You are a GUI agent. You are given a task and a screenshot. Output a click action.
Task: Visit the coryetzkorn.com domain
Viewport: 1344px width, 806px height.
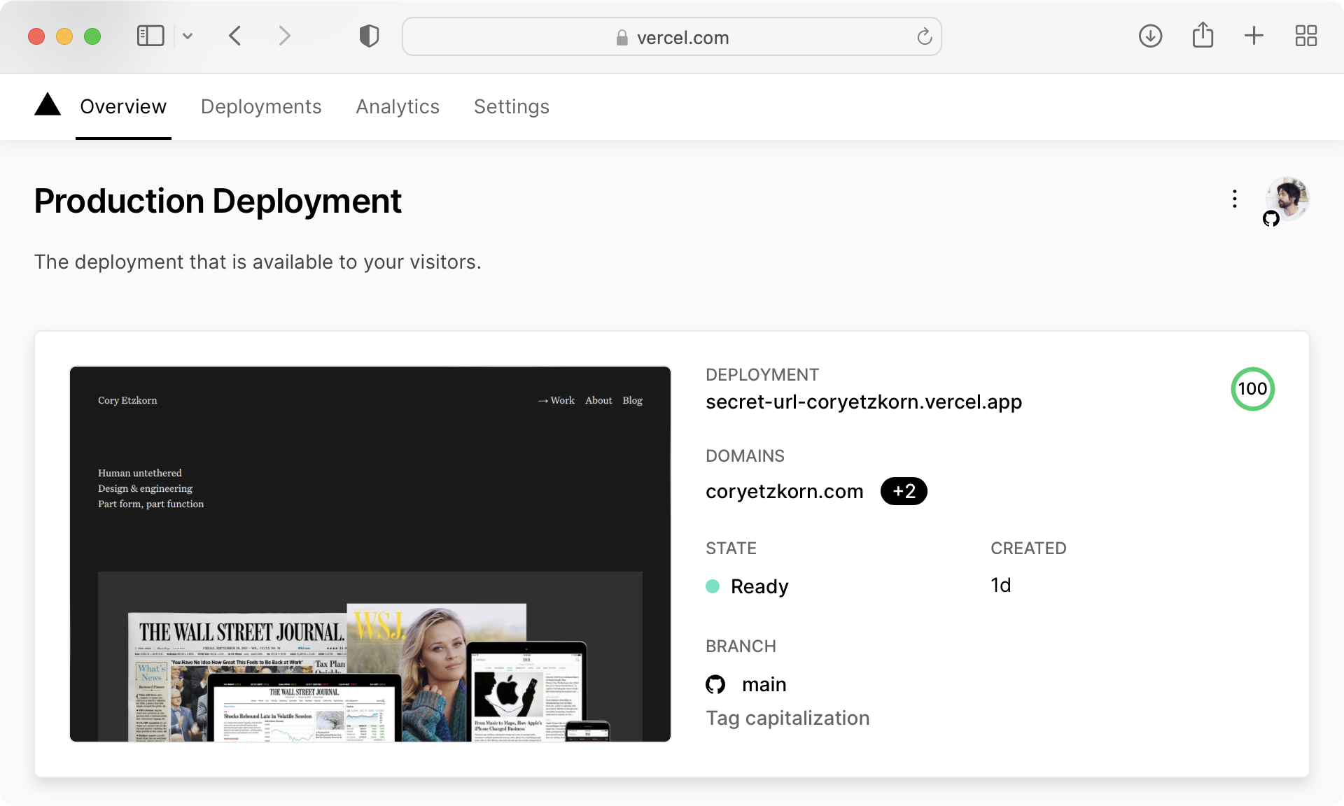click(785, 491)
